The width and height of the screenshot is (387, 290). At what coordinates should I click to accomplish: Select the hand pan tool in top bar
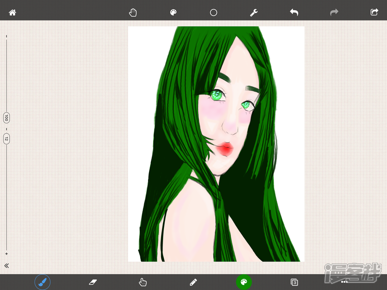click(133, 13)
